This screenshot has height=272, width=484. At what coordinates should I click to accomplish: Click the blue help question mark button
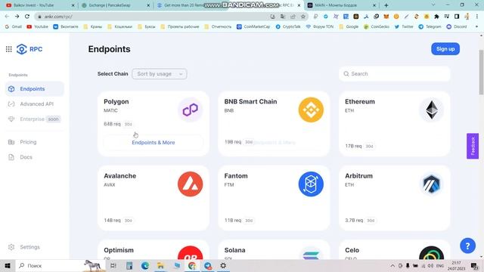(467, 246)
